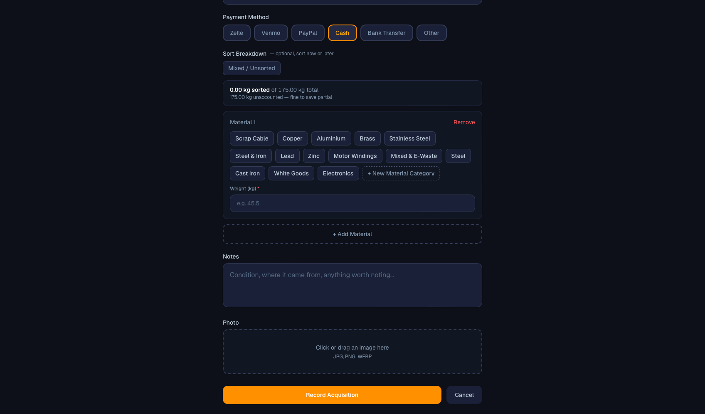The width and height of the screenshot is (705, 414).
Task: Choose Electronics material chip
Action: pos(338,173)
